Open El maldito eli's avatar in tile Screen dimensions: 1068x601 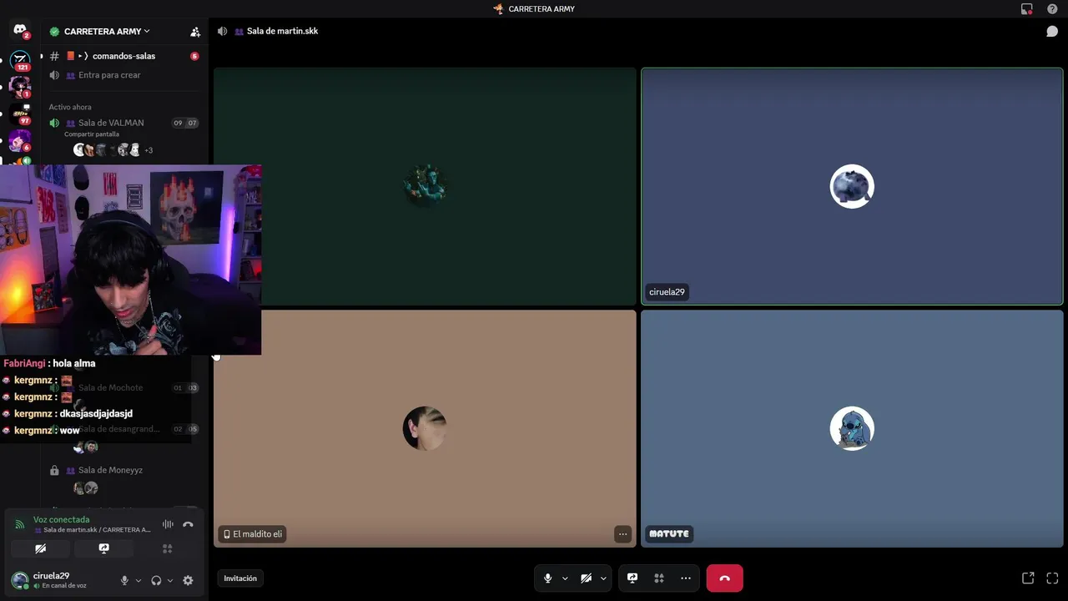point(425,428)
